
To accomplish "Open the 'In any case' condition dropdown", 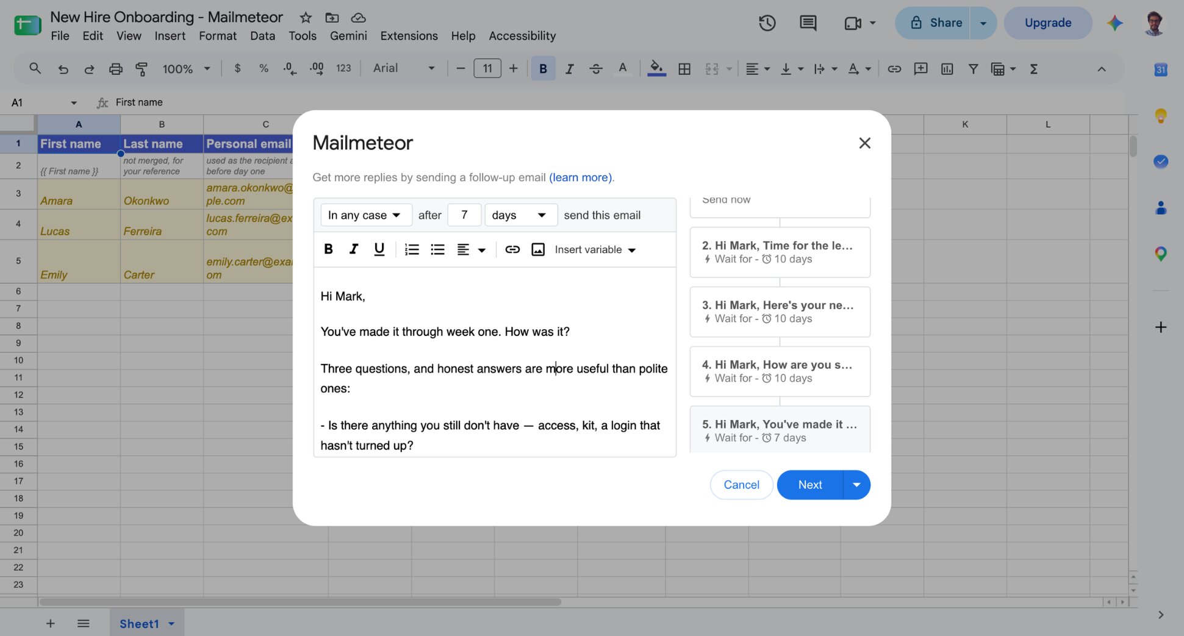I will click(366, 215).
